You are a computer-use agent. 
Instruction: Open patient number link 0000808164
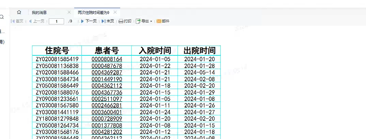[x=107, y=59]
